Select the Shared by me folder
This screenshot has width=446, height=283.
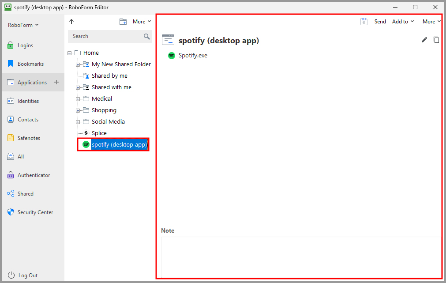point(109,76)
